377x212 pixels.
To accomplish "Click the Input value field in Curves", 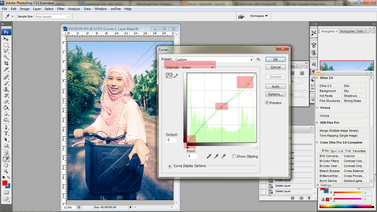I will [x=192, y=156].
